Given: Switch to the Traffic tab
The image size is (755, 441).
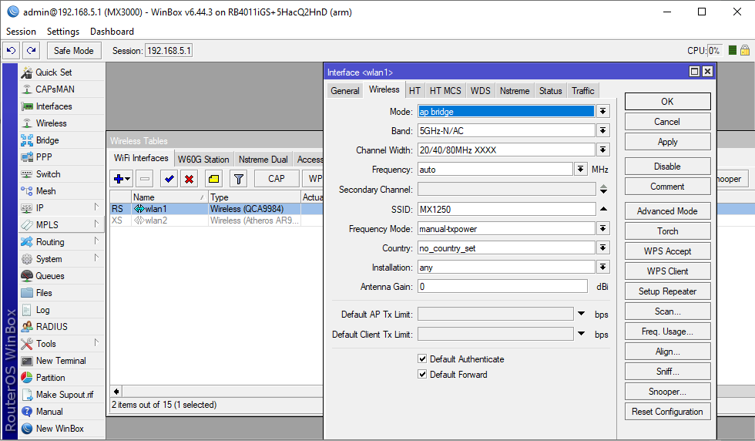Looking at the screenshot, I should pyautogui.click(x=582, y=91).
